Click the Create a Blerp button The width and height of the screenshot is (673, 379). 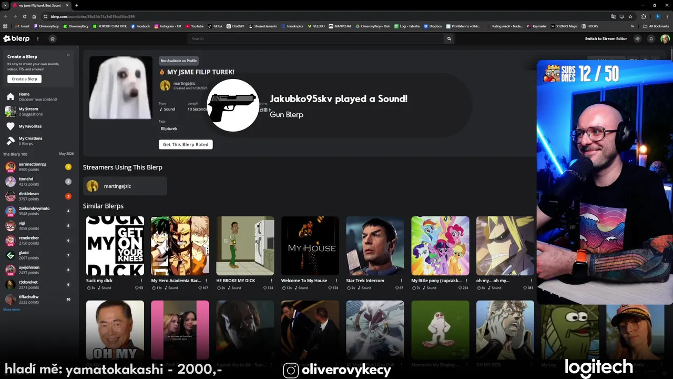tap(24, 79)
